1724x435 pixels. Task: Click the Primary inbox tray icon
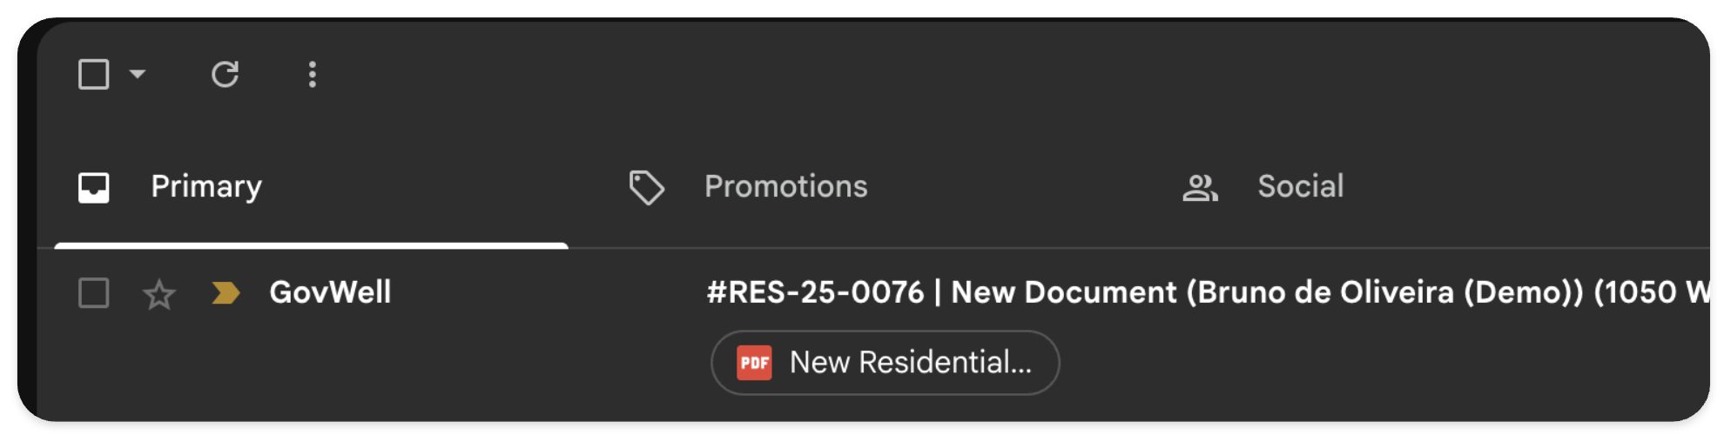(x=94, y=187)
